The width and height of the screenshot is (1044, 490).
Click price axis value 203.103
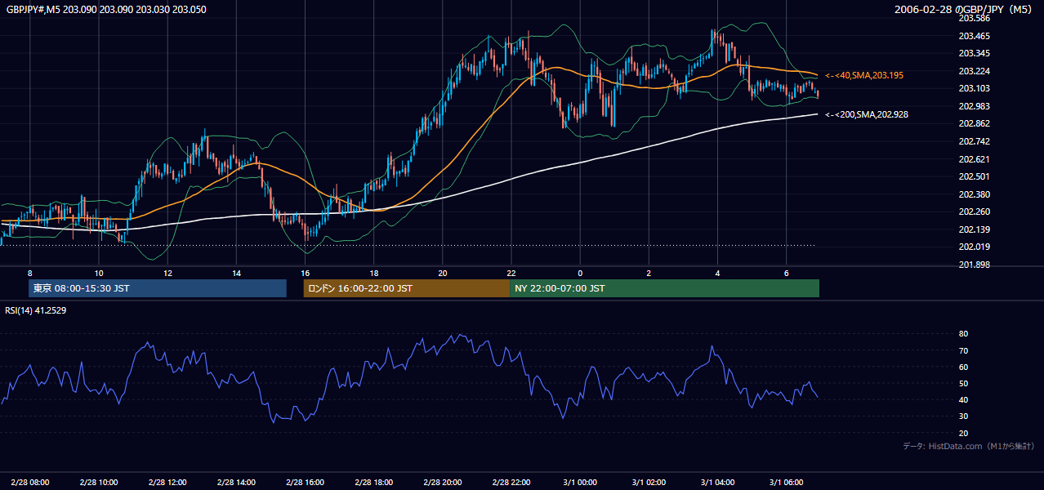click(974, 88)
